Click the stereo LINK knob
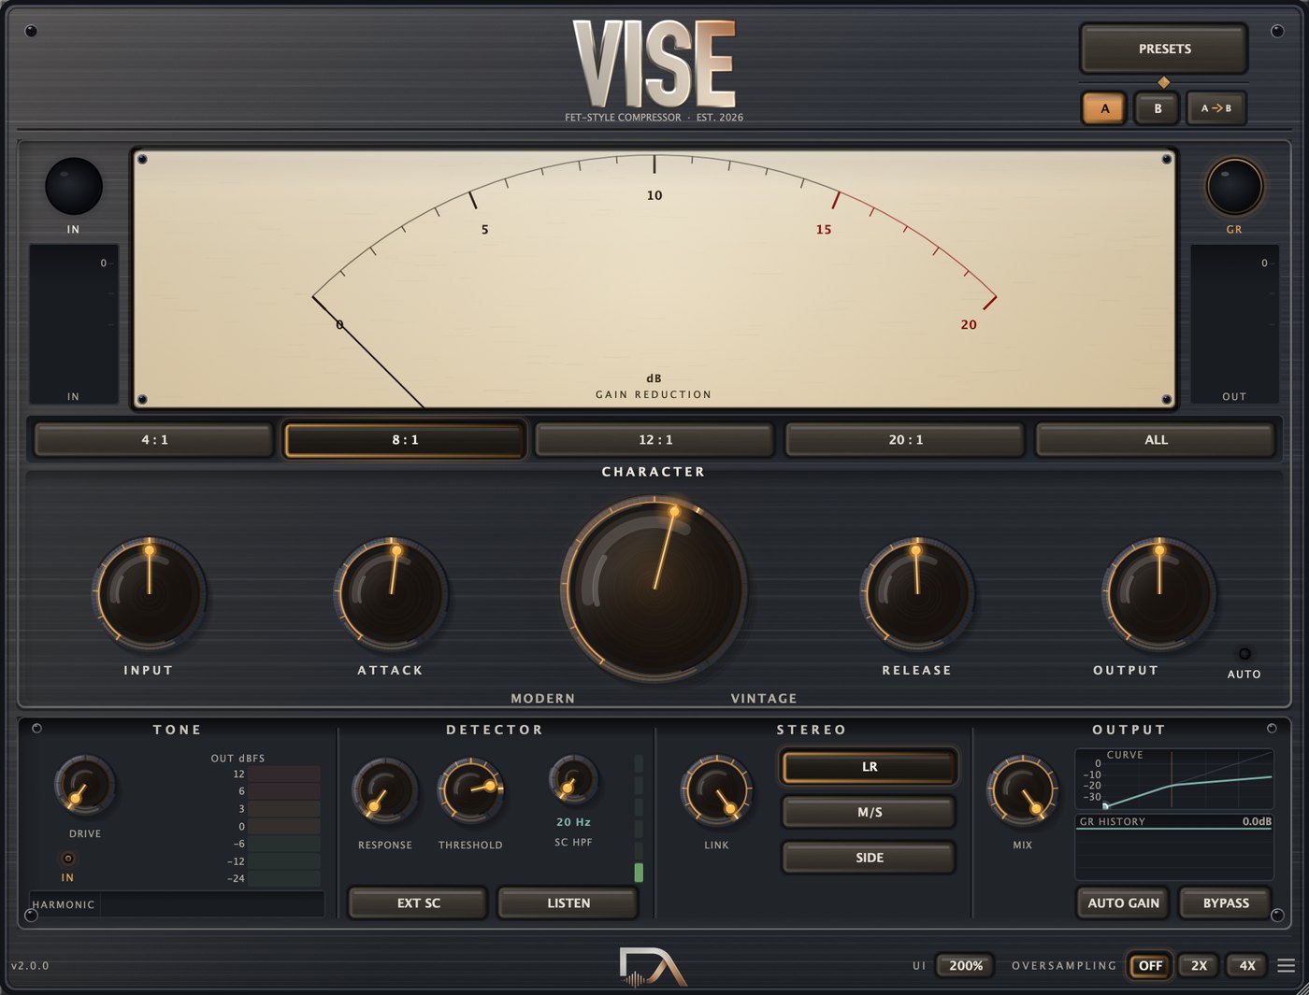Image resolution: width=1309 pixels, height=995 pixels. pos(716,792)
